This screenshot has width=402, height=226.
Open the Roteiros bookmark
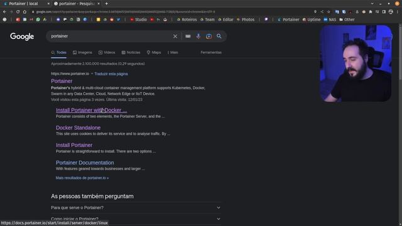[187, 19]
